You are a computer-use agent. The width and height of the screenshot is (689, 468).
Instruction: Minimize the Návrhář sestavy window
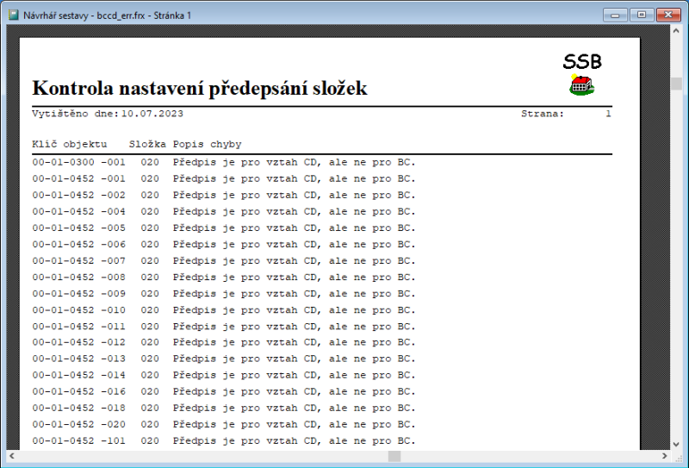(615, 15)
